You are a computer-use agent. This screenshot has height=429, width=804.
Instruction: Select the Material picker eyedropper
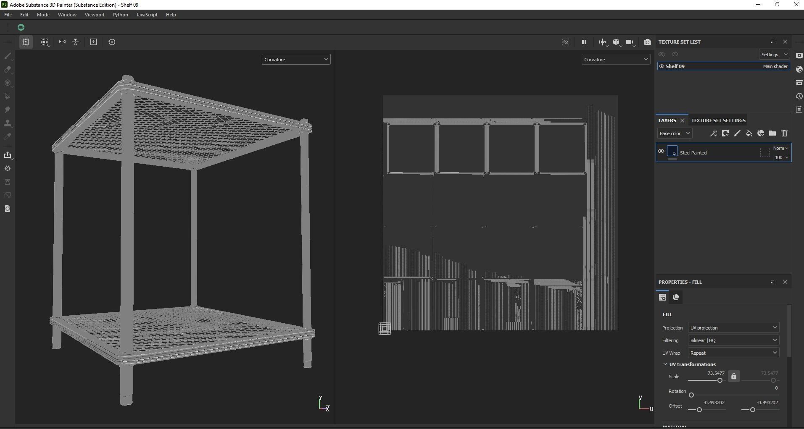click(8, 136)
